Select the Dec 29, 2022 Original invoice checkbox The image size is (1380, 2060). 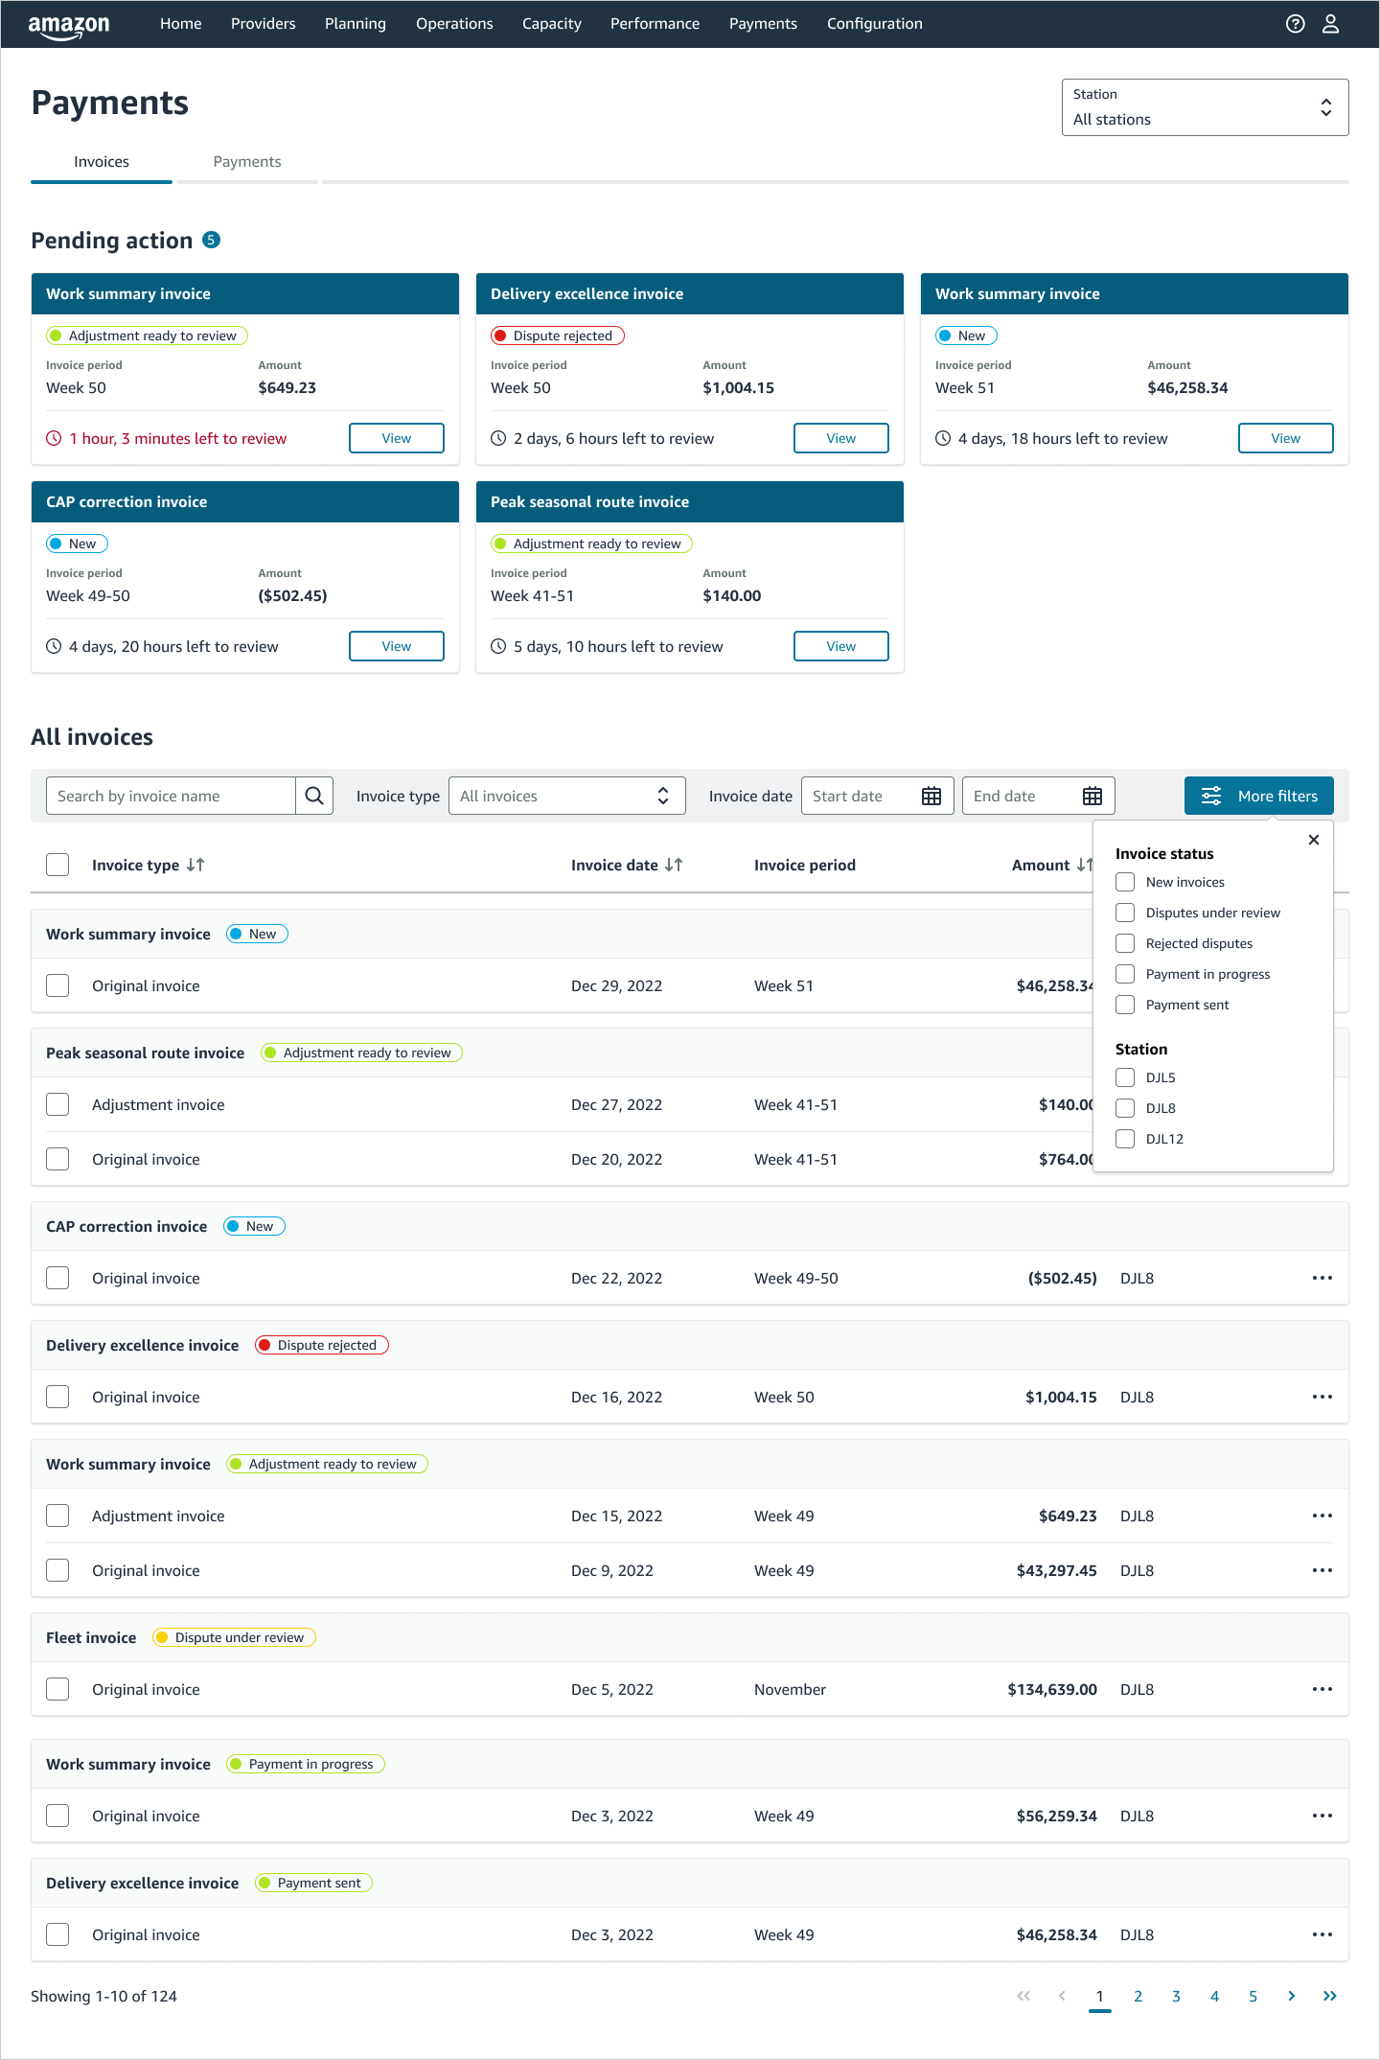point(57,985)
